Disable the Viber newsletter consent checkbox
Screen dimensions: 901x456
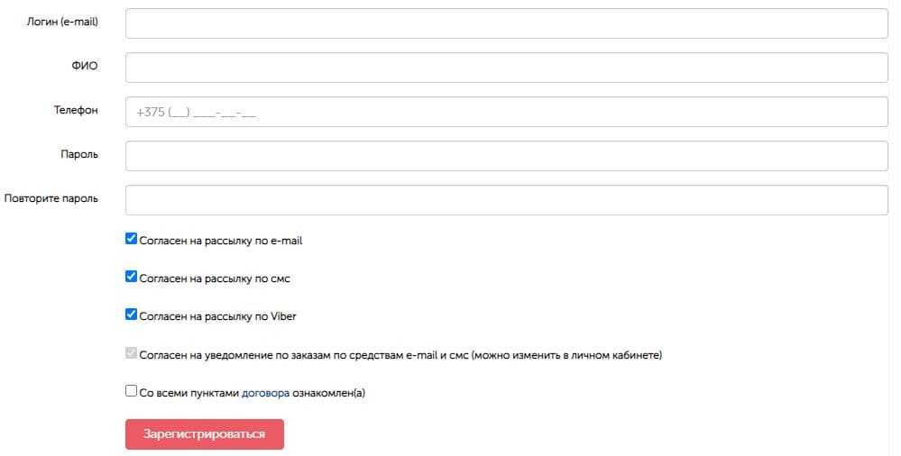point(131,315)
